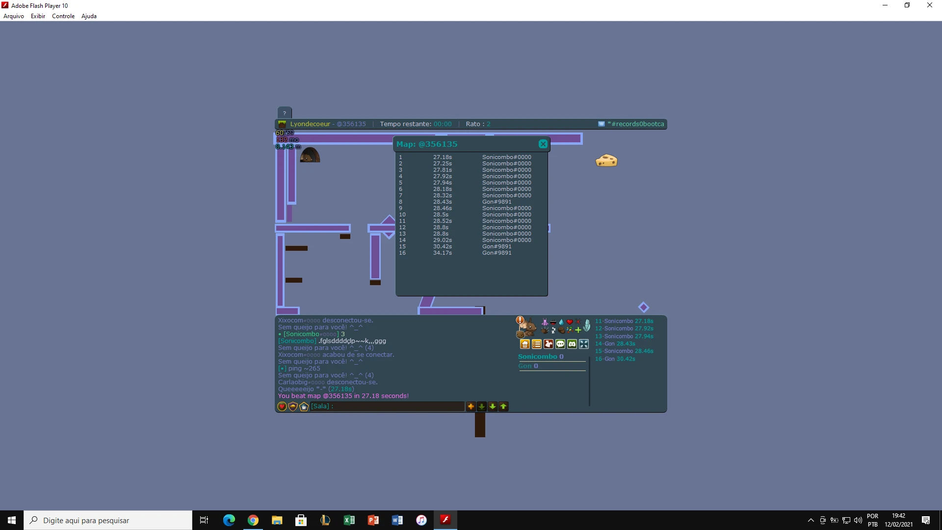Click side entry 14-Gon 28.43s
Image resolution: width=942 pixels, height=530 pixels.
615,344
